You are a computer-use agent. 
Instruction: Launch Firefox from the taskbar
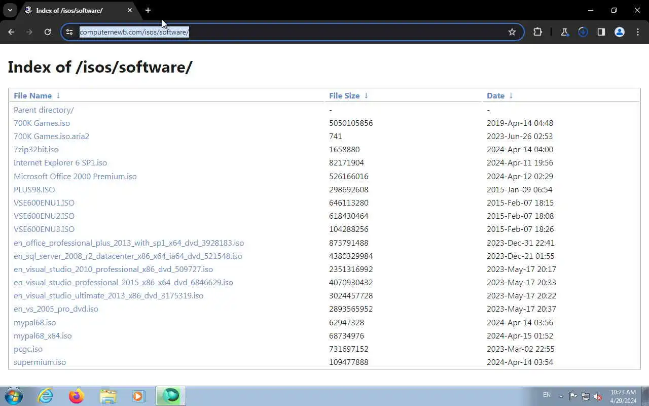click(77, 396)
